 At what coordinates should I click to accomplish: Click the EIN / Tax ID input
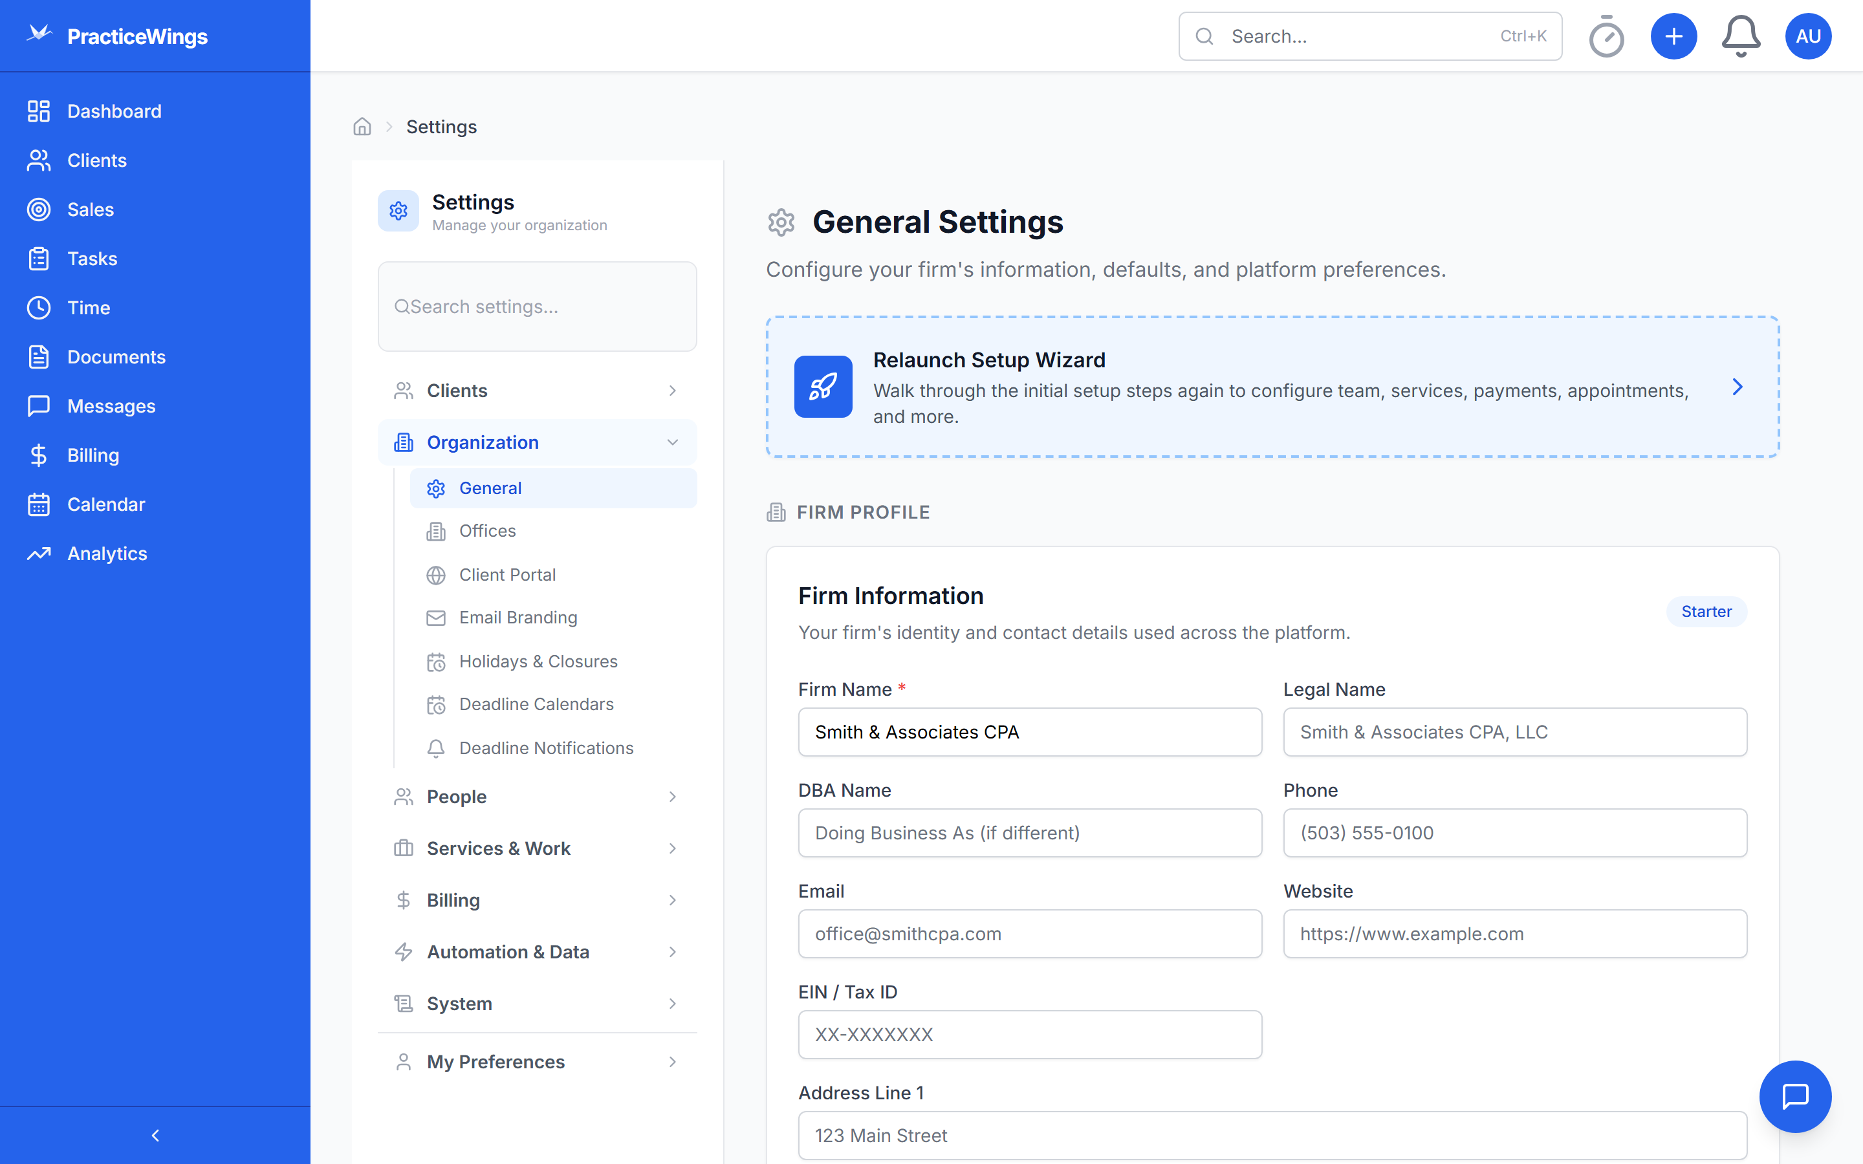point(1029,1035)
